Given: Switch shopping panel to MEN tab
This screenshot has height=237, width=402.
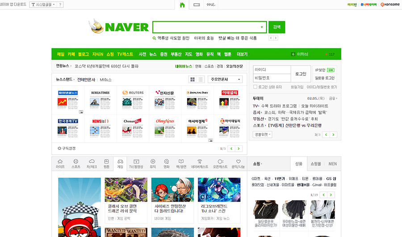Looking at the screenshot, I should tap(332, 164).
